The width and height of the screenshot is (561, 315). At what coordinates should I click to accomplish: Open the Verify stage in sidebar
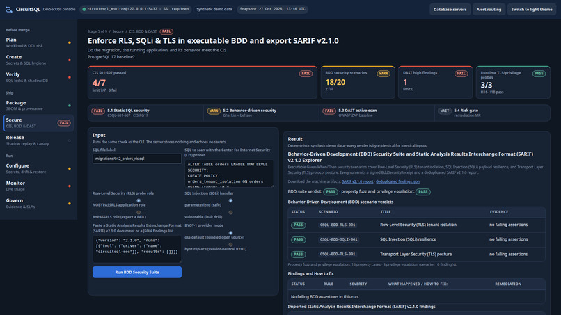pos(38,77)
